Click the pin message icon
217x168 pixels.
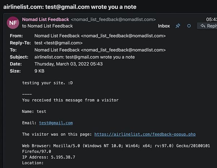[x=178, y=26]
